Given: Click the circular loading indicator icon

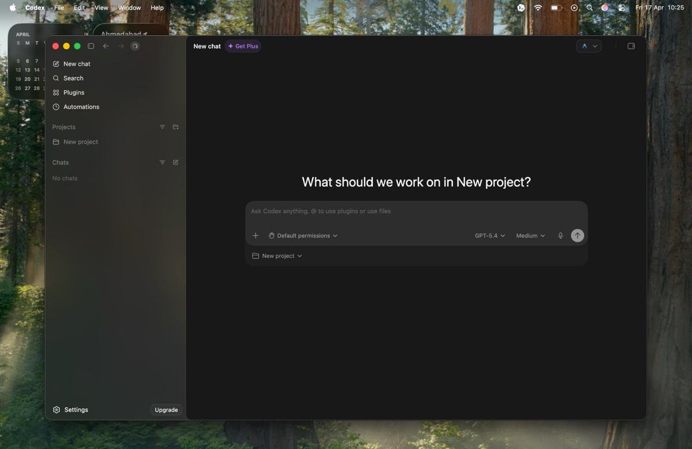Looking at the screenshot, I should click(135, 46).
